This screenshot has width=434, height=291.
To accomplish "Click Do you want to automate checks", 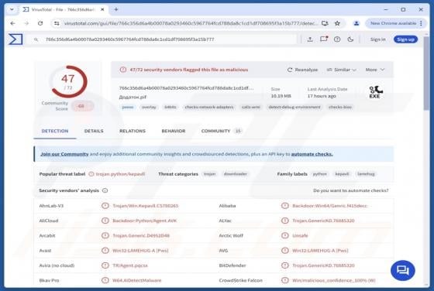I will click(350, 190).
